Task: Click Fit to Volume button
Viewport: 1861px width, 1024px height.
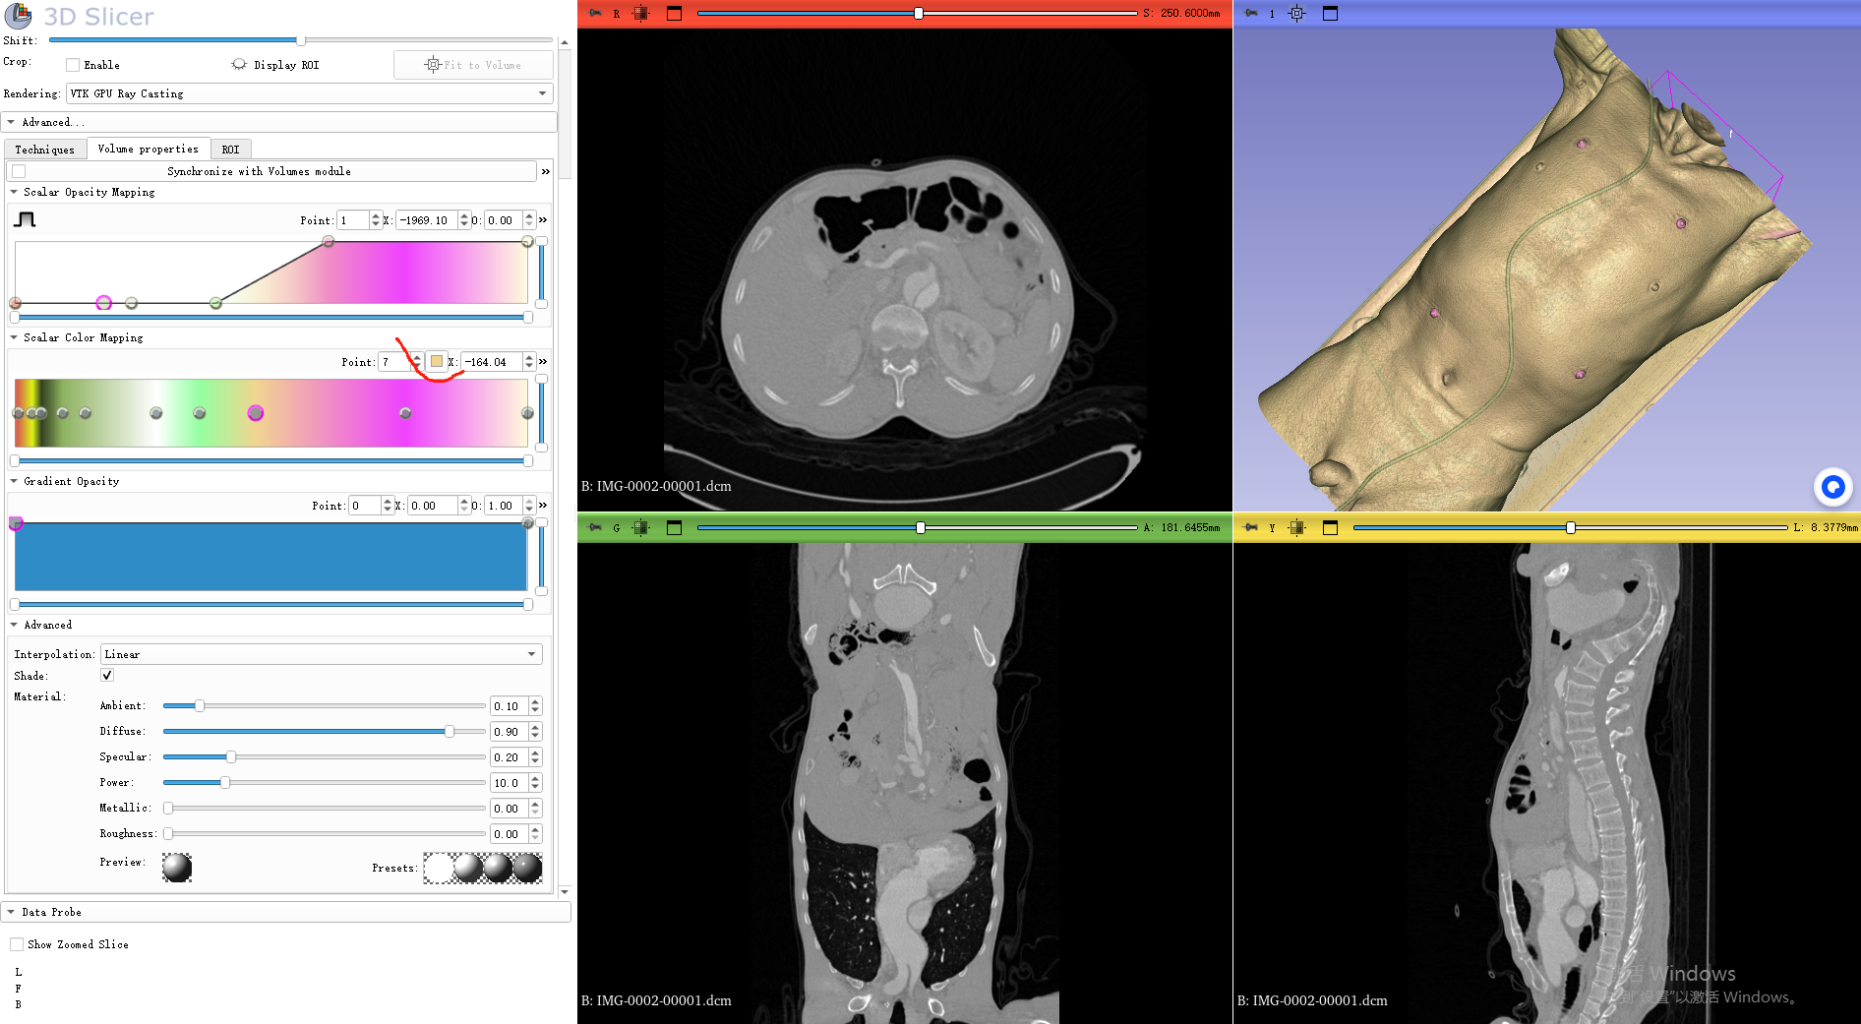Action: [473, 65]
